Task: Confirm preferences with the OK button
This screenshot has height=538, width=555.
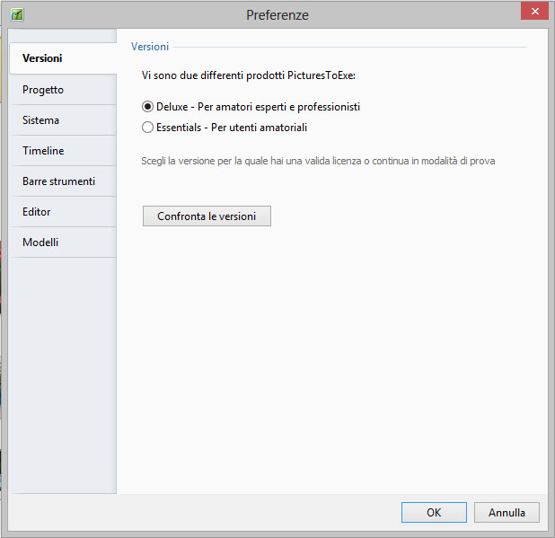Action: [x=434, y=513]
